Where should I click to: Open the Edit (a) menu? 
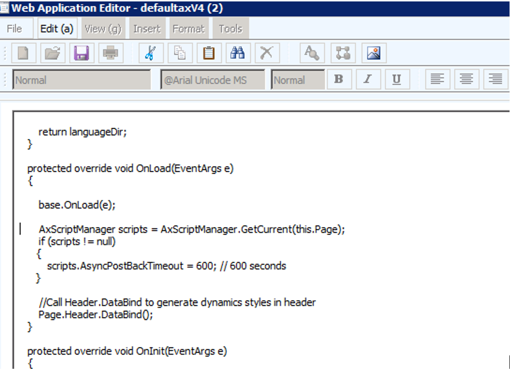(57, 29)
